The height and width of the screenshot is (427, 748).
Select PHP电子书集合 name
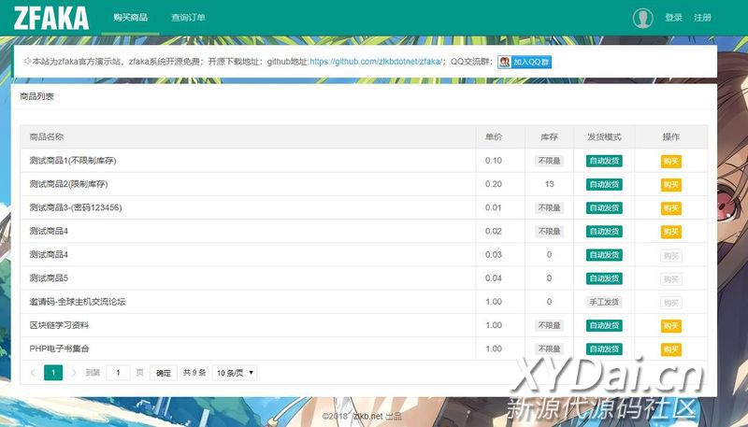[59, 349]
